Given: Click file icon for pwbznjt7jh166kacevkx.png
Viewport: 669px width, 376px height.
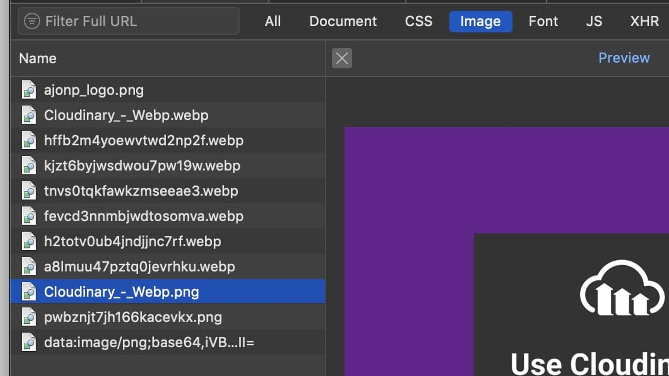Looking at the screenshot, I should point(29,317).
